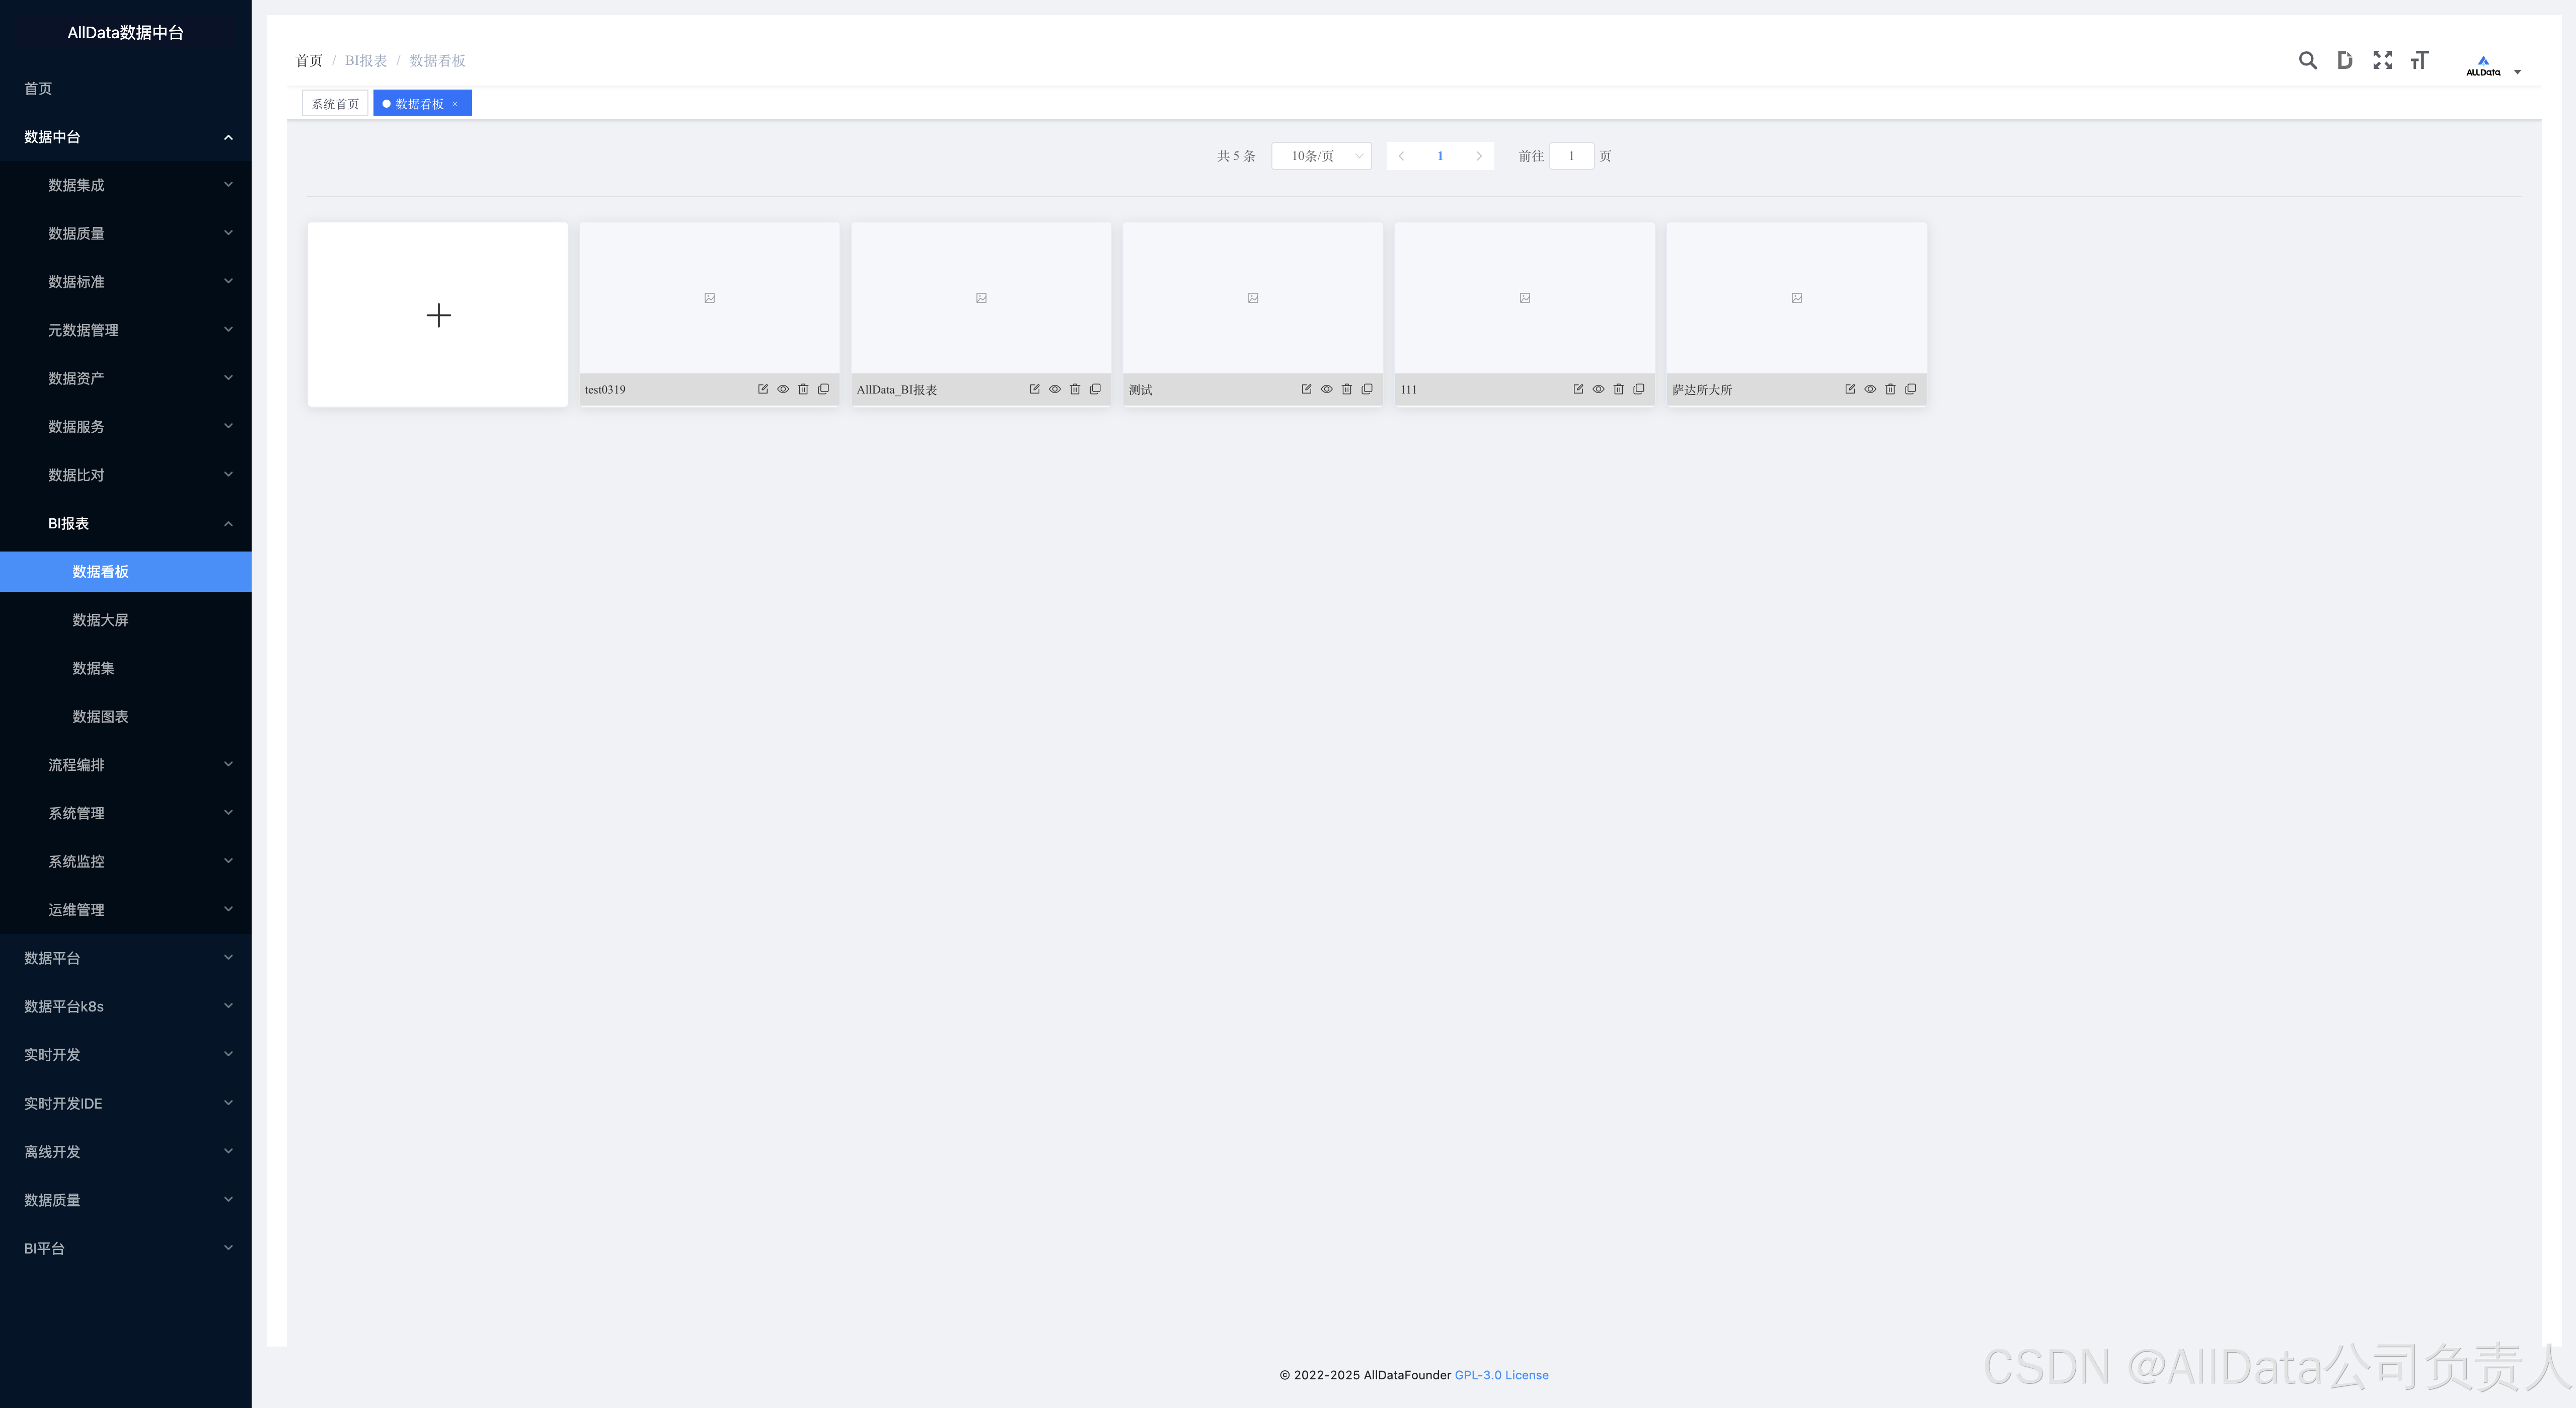Open the font size icon
This screenshot has height=1408, width=2576.
coord(2419,61)
